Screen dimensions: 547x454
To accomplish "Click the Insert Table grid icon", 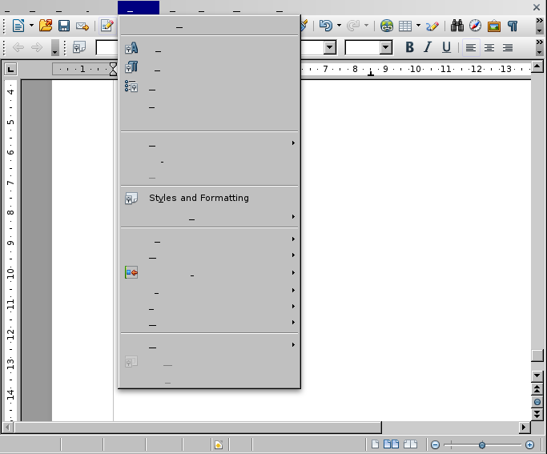I will click(x=406, y=26).
